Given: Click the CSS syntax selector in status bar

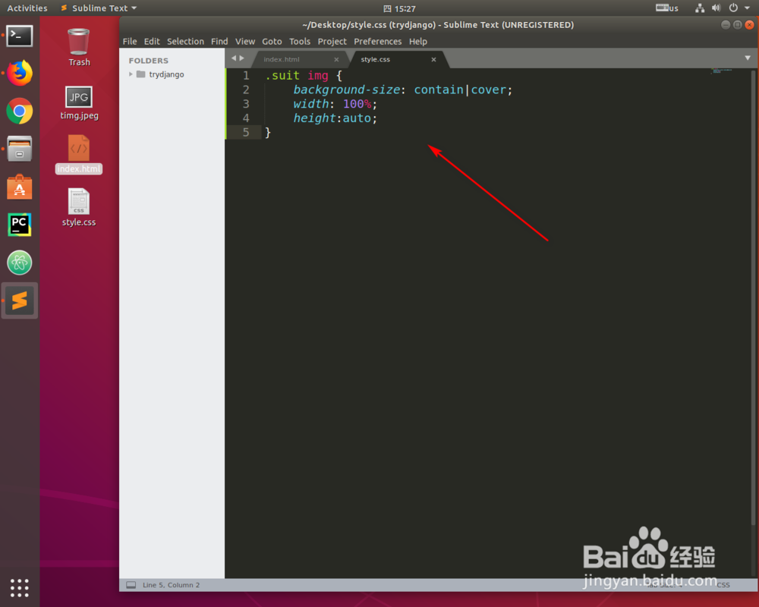Looking at the screenshot, I should click(x=723, y=585).
